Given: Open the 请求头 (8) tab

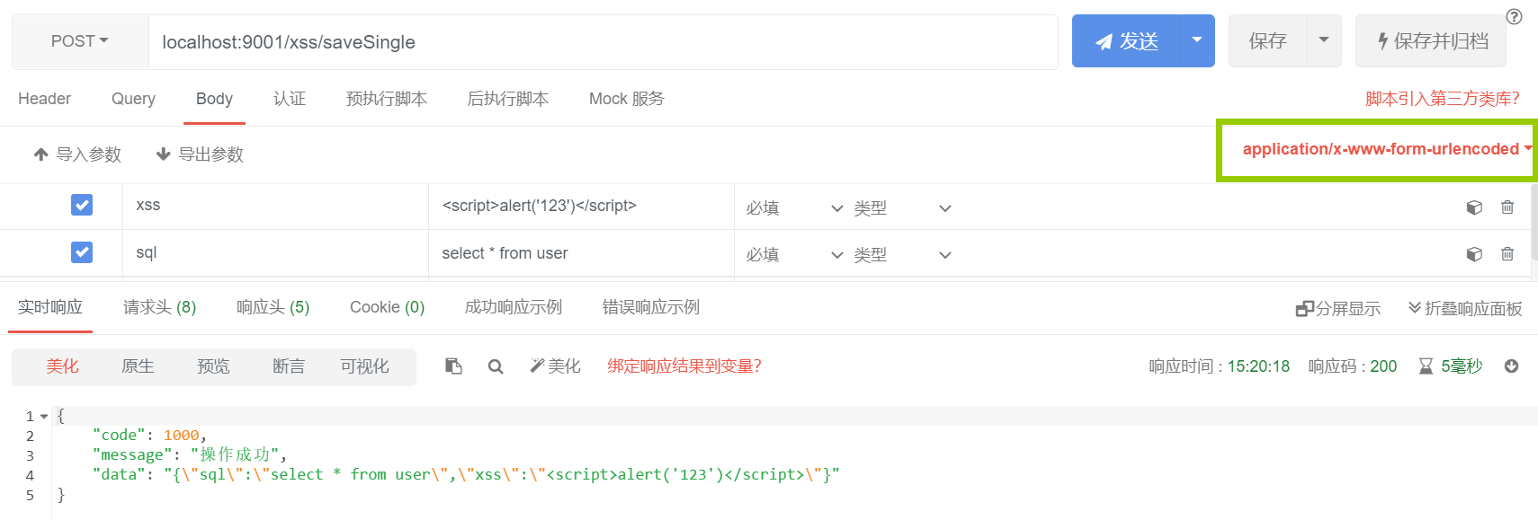Looking at the screenshot, I should click(159, 307).
